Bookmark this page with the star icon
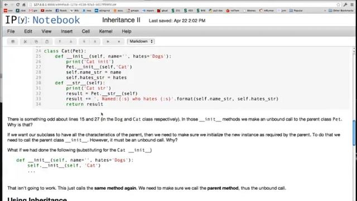Image resolution: width=357 pixels, height=201 pixels. (x=339, y=4)
